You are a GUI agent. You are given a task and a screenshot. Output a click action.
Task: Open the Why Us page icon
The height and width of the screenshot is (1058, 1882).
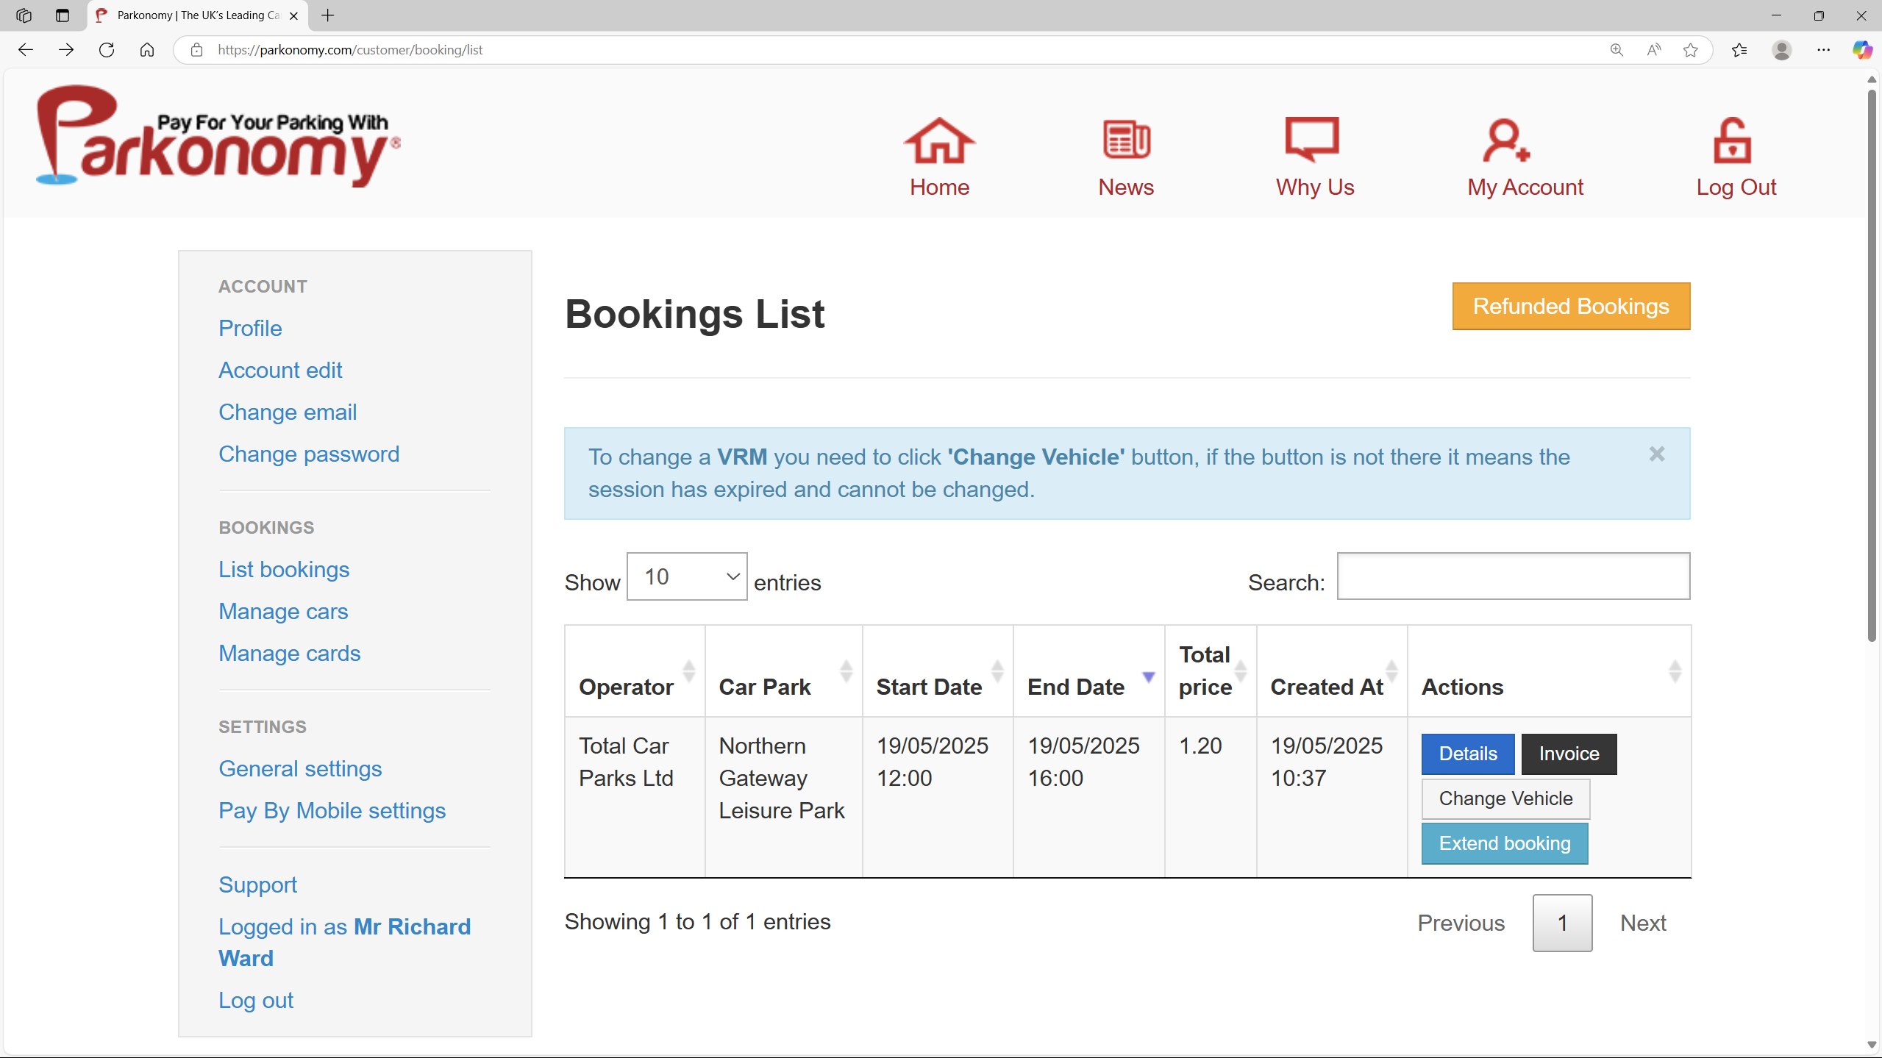[x=1312, y=139]
